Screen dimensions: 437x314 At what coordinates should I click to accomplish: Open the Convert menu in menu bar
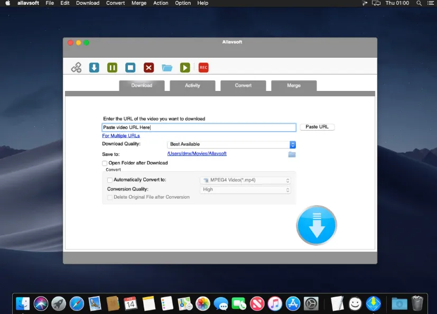pyautogui.click(x=115, y=3)
